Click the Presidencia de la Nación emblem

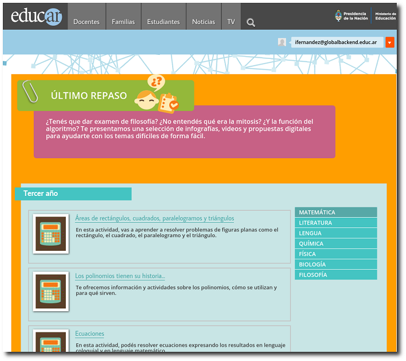point(339,16)
